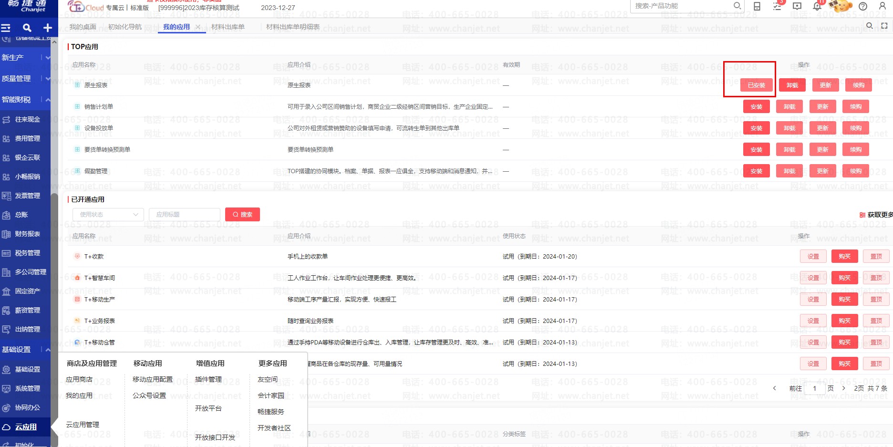Click the page number jump field
Image resolution: width=893 pixels, height=447 pixels.
(815, 388)
